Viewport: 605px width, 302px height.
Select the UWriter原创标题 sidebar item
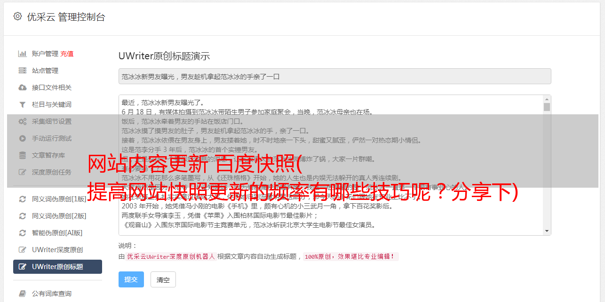click(57, 267)
